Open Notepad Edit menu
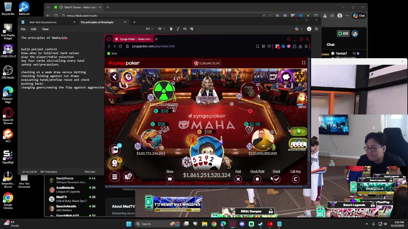 coord(33,29)
